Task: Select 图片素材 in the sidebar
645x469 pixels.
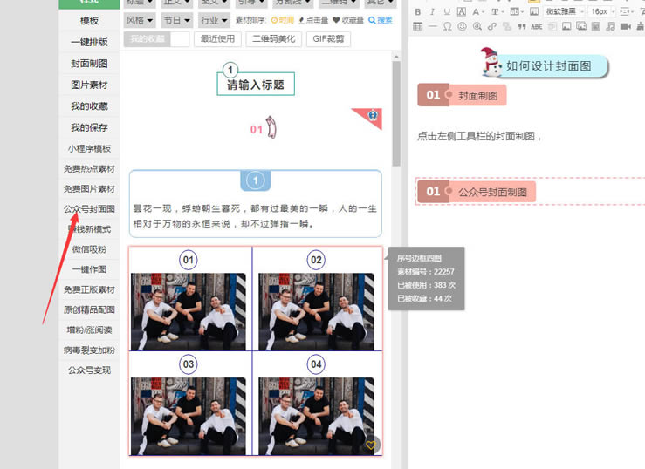Action: click(89, 85)
